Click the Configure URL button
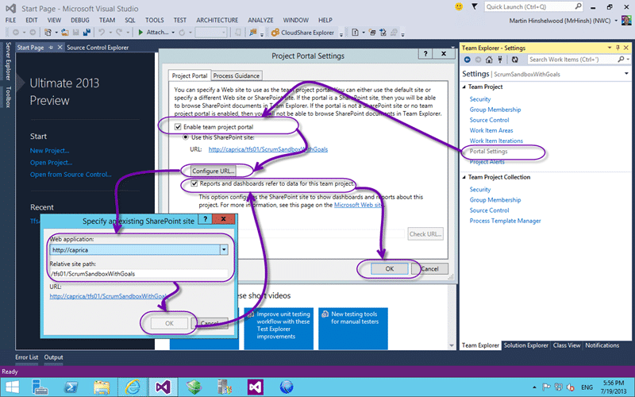This screenshot has height=397, width=635. coord(213,171)
